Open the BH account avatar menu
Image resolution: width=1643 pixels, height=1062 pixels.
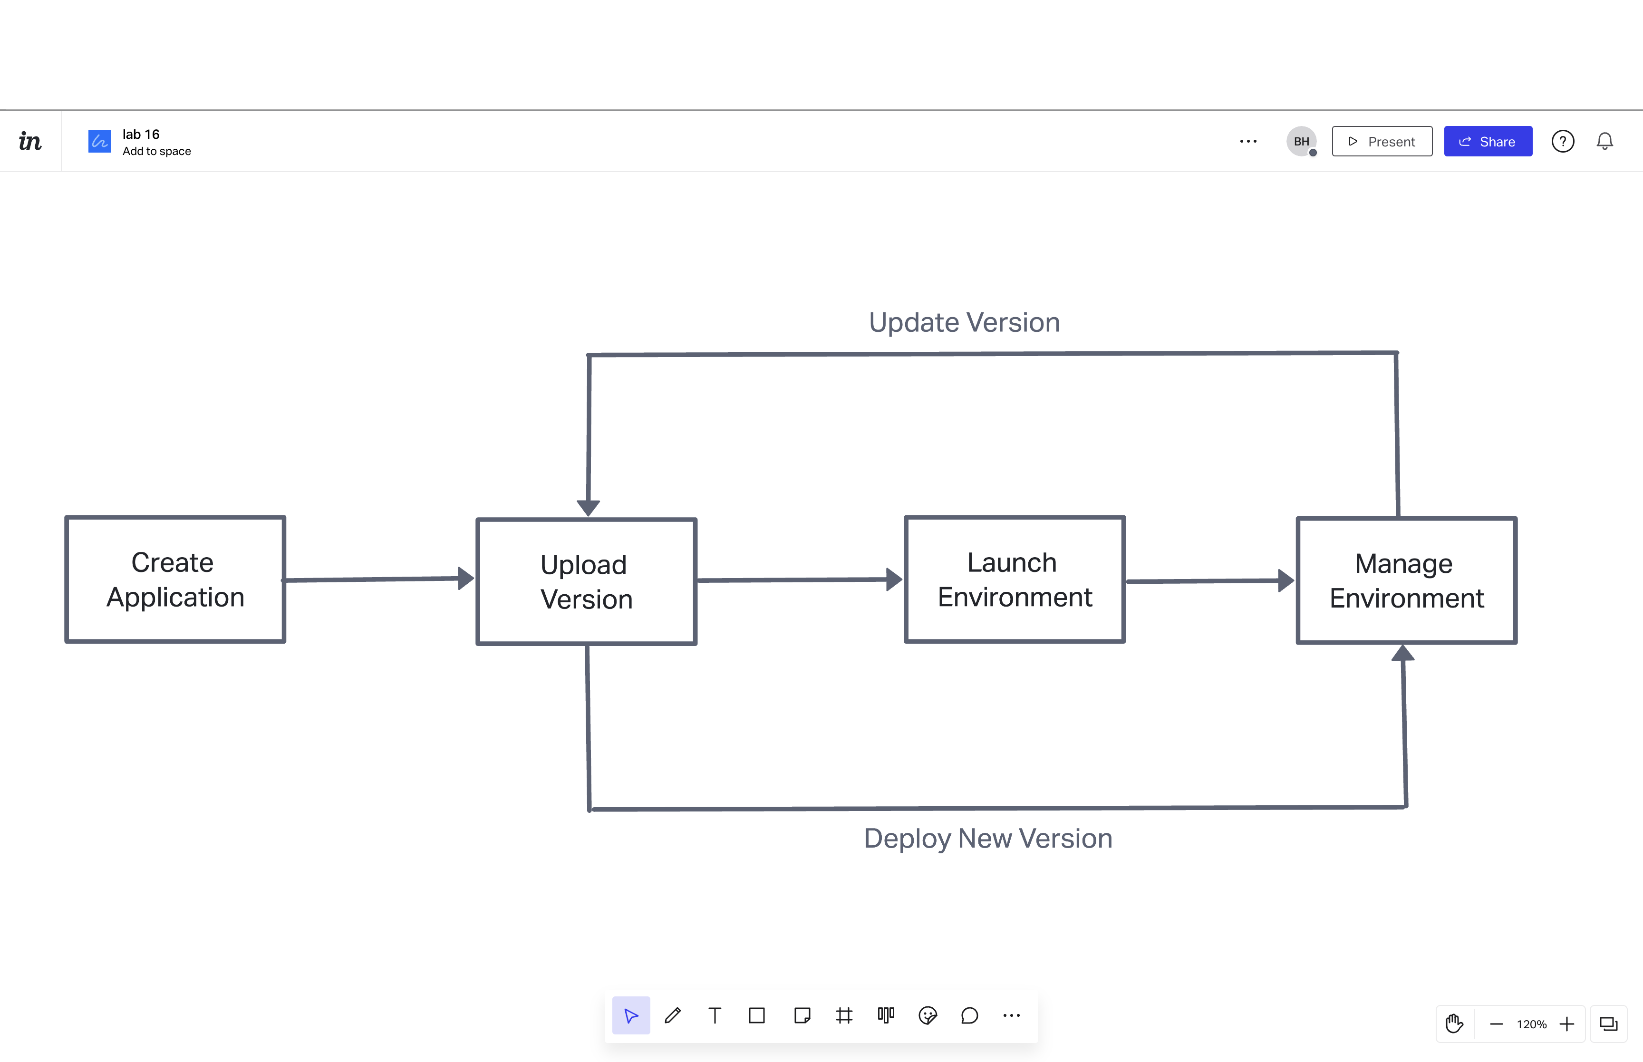click(x=1302, y=141)
